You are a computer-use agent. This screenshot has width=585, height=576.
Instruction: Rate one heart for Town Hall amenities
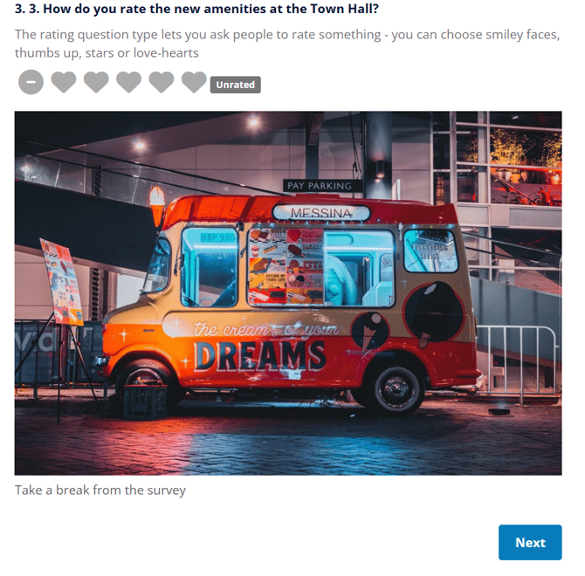point(64,82)
